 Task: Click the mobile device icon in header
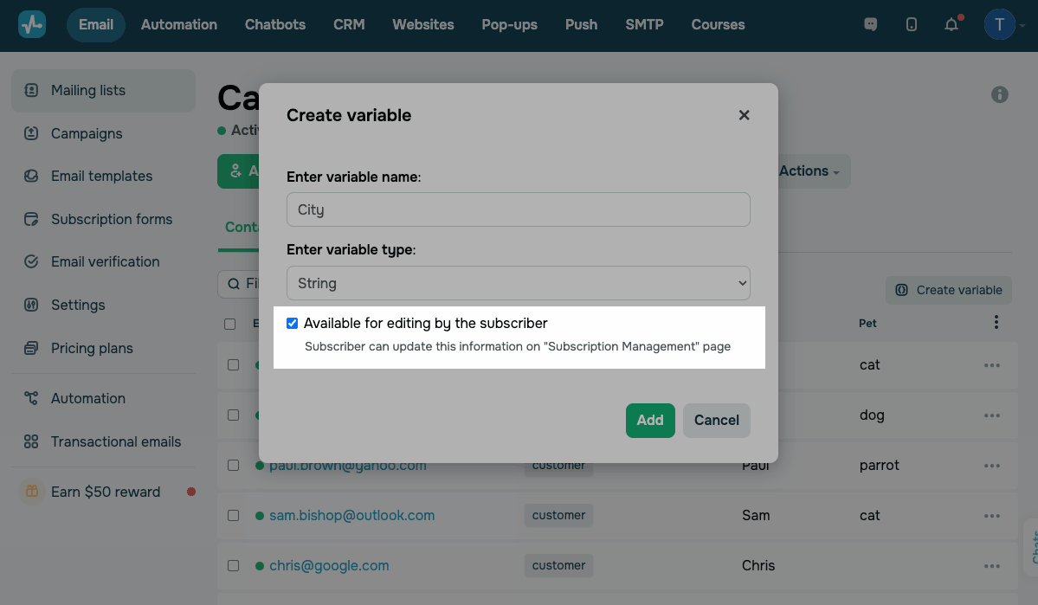[x=912, y=25]
